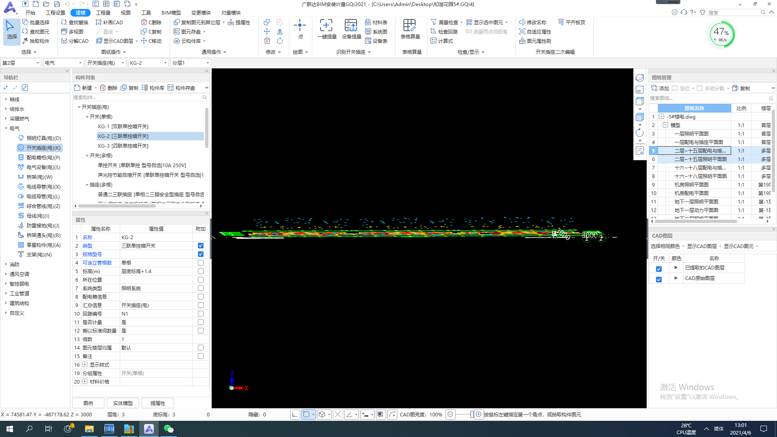Switch to the 视图 ribbon tab
Image resolution: width=777 pixels, height=437 pixels.
(x=126, y=13)
